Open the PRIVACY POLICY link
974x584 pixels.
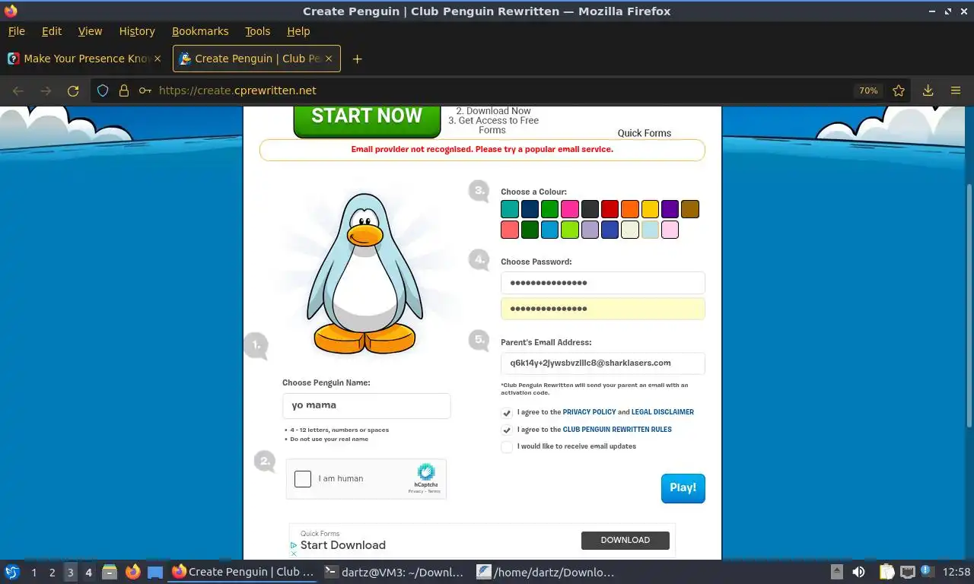pos(589,412)
